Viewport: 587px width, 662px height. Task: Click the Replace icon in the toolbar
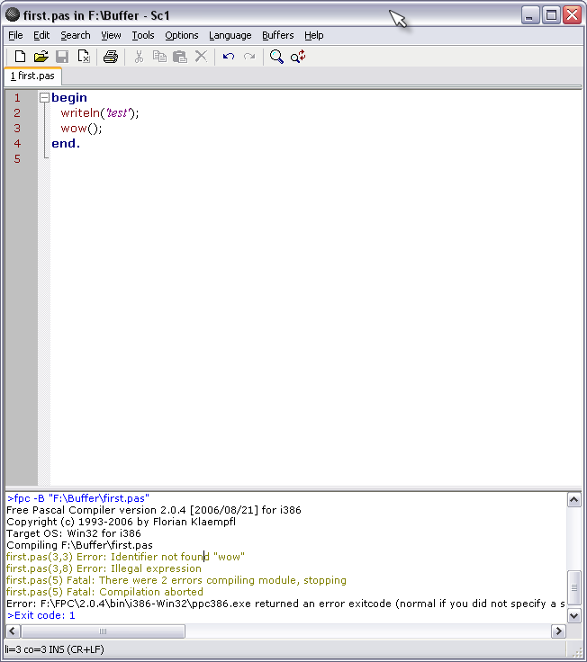point(298,57)
